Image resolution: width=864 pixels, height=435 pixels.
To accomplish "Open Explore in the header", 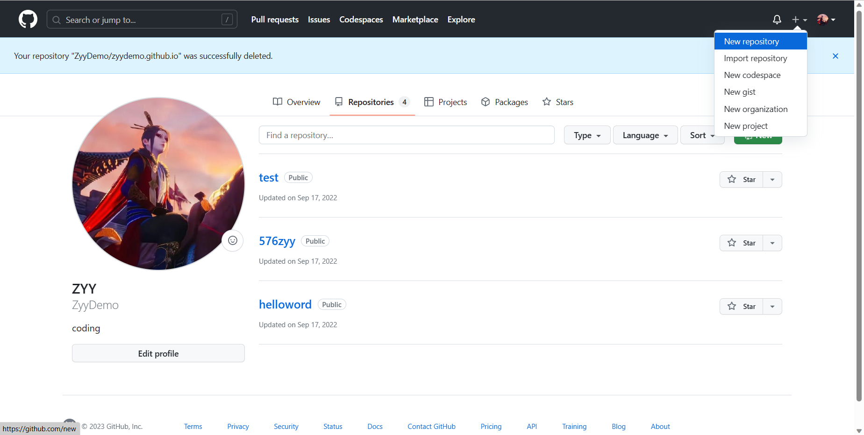I will click(x=461, y=20).
